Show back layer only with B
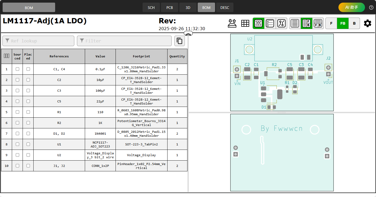This screenshot has height=197, width=376. click(354, 23)
